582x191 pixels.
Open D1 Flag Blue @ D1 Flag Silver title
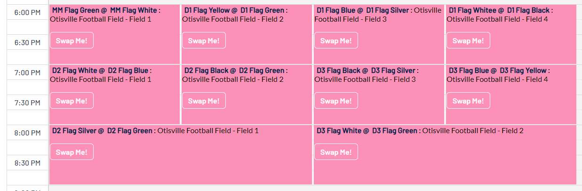363,10
